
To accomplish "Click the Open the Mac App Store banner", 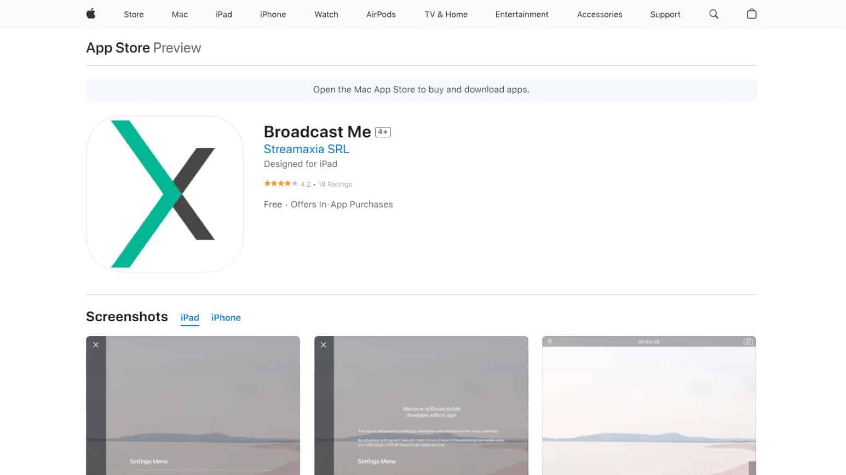I will [x=421, y=89].
